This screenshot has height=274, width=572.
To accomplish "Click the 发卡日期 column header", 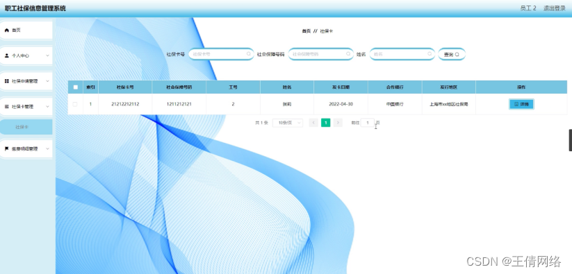I will pos(341,87).
